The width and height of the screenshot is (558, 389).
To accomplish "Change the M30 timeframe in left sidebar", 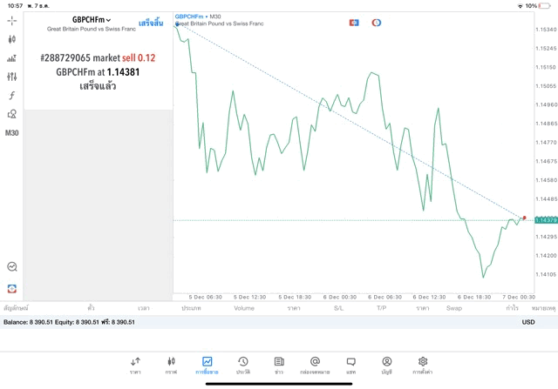I will pos(11,133).
